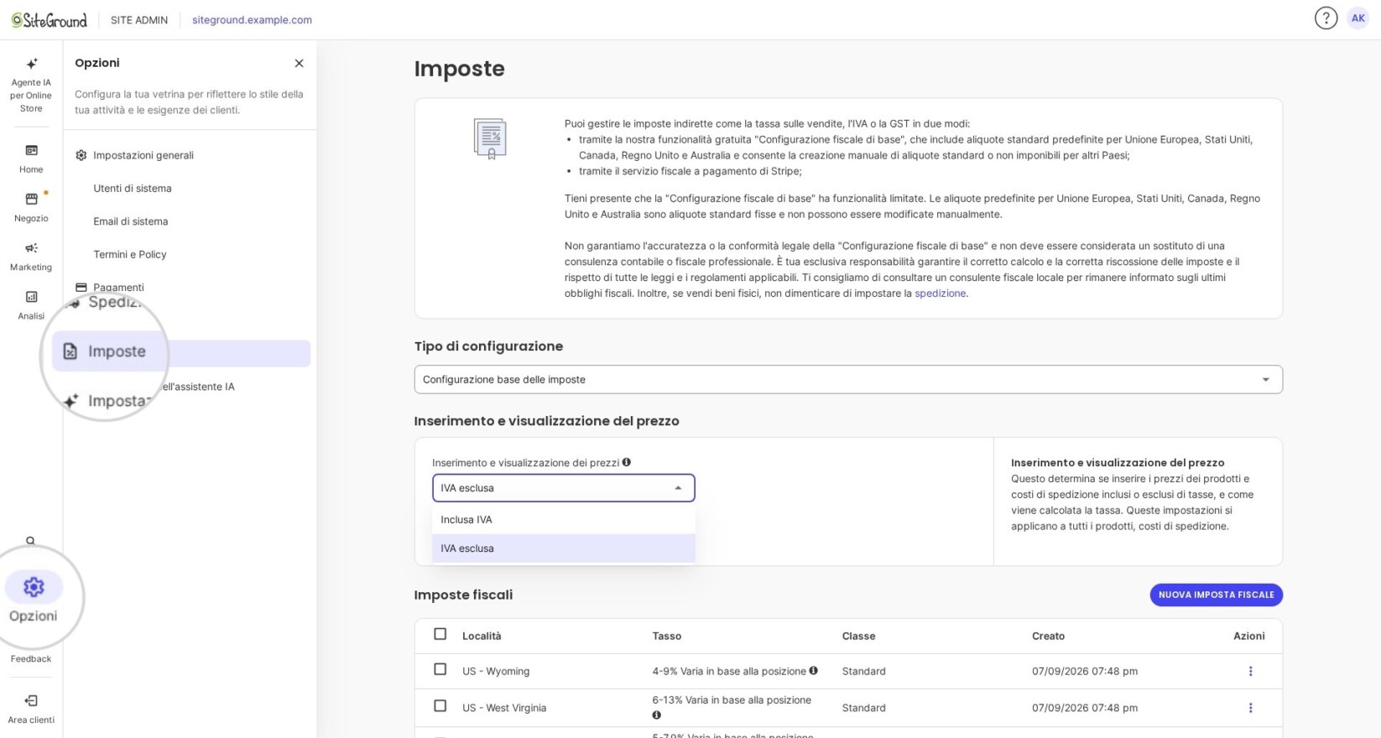Click the Wyoming creation date 07/09/2026
Viewport: 1381px width, 738px height.
pos(1085,672)
